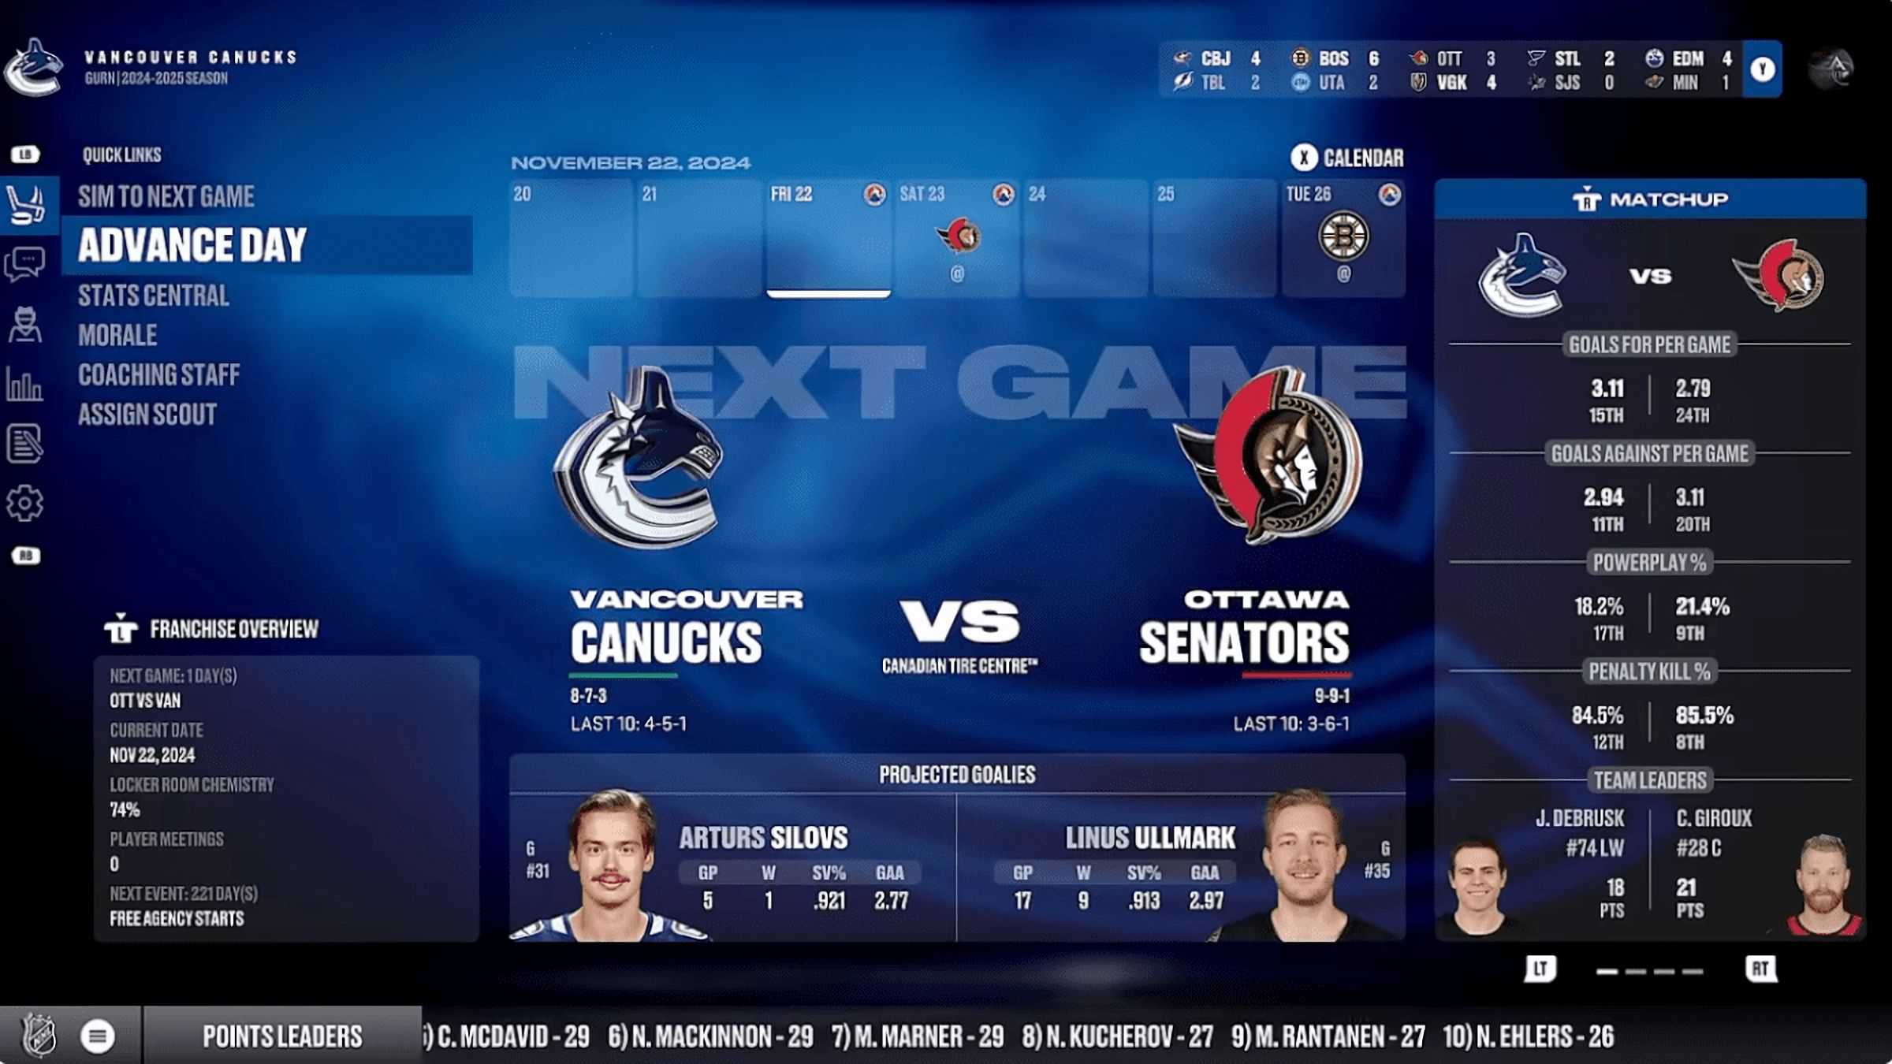Navigate to Morale section

tap(117, 334)
